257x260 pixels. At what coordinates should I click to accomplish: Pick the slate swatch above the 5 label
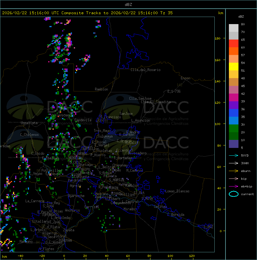(x=234, y=144)
